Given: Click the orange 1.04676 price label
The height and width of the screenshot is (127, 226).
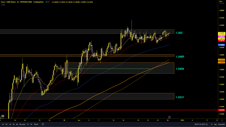Looking at the screenshot, I should [222, 60].
